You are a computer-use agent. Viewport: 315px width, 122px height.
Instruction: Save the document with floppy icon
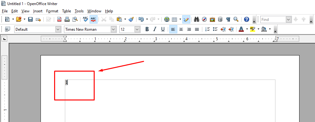(30, 19)
